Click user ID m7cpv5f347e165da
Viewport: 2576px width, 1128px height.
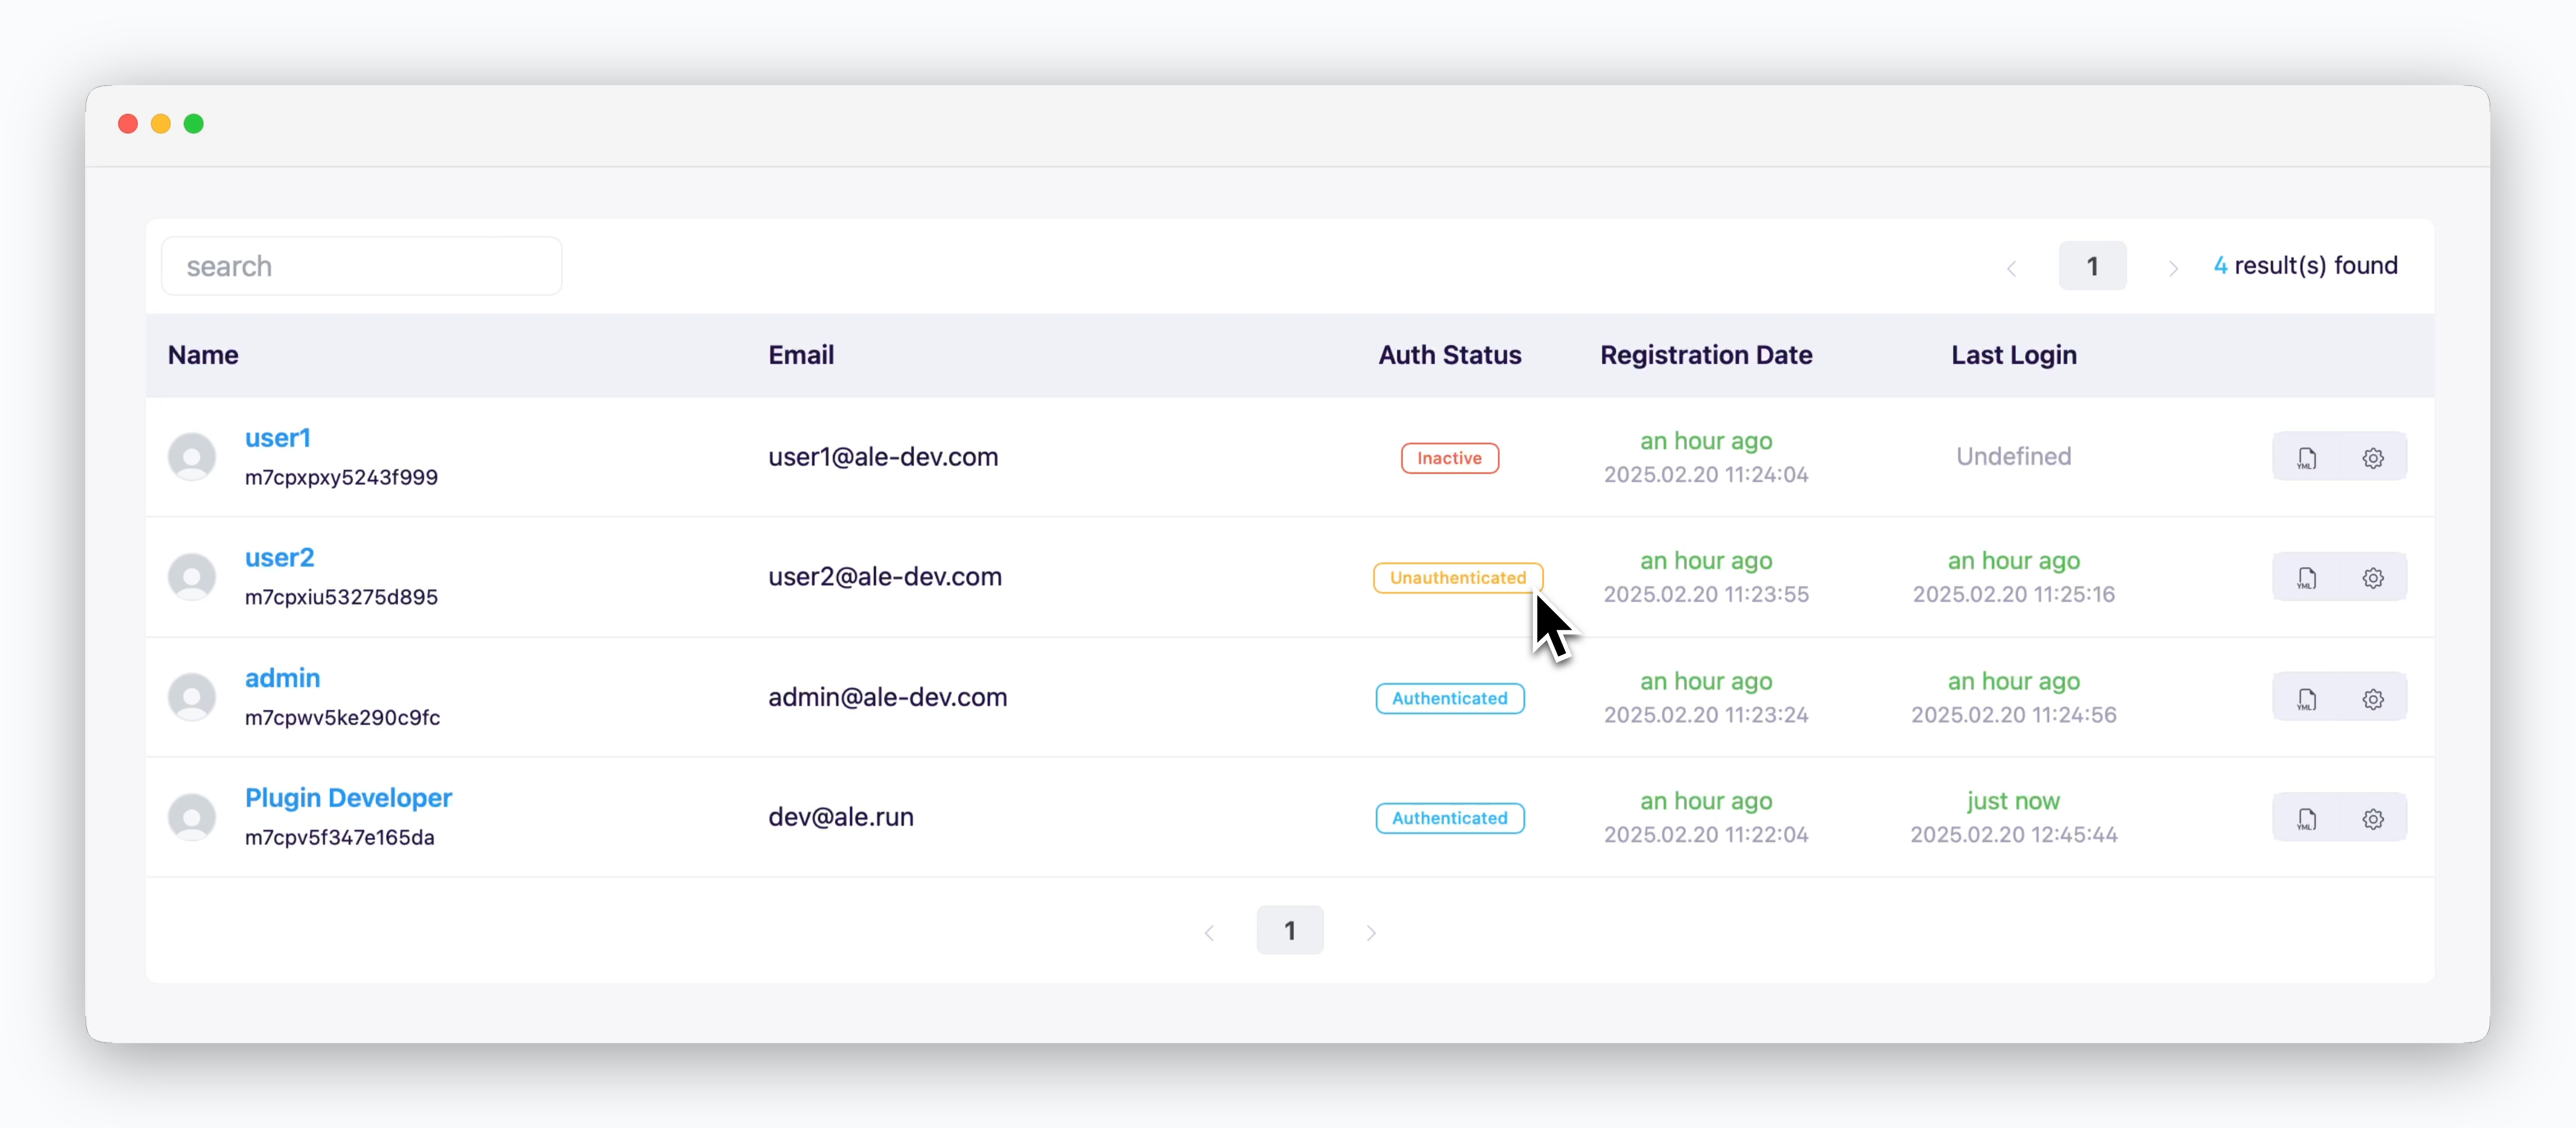[340, 838]
